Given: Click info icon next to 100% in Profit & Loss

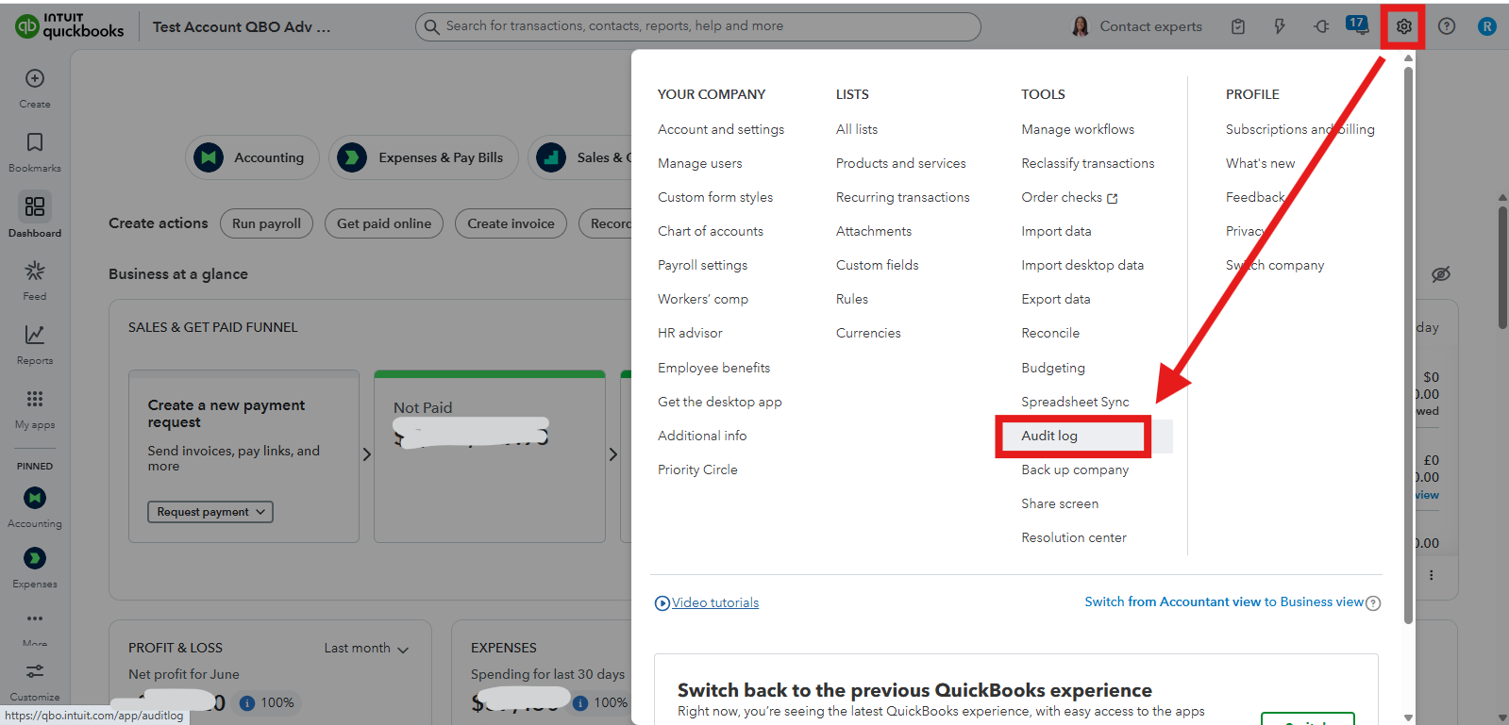Looking at the screenshot, I should pyautogui.click(x=247, y=702).
